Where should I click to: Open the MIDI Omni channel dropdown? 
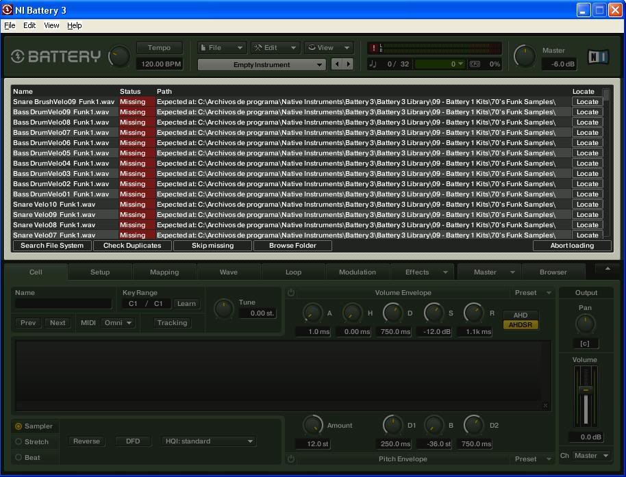pyautogui.click(x=118, y=323)
